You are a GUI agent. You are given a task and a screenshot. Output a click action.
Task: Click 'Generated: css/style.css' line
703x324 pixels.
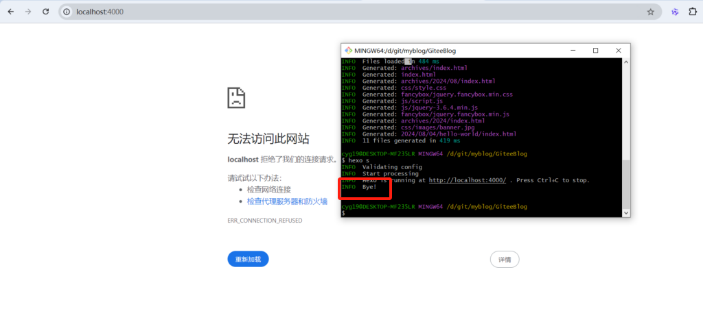[394, 88]
